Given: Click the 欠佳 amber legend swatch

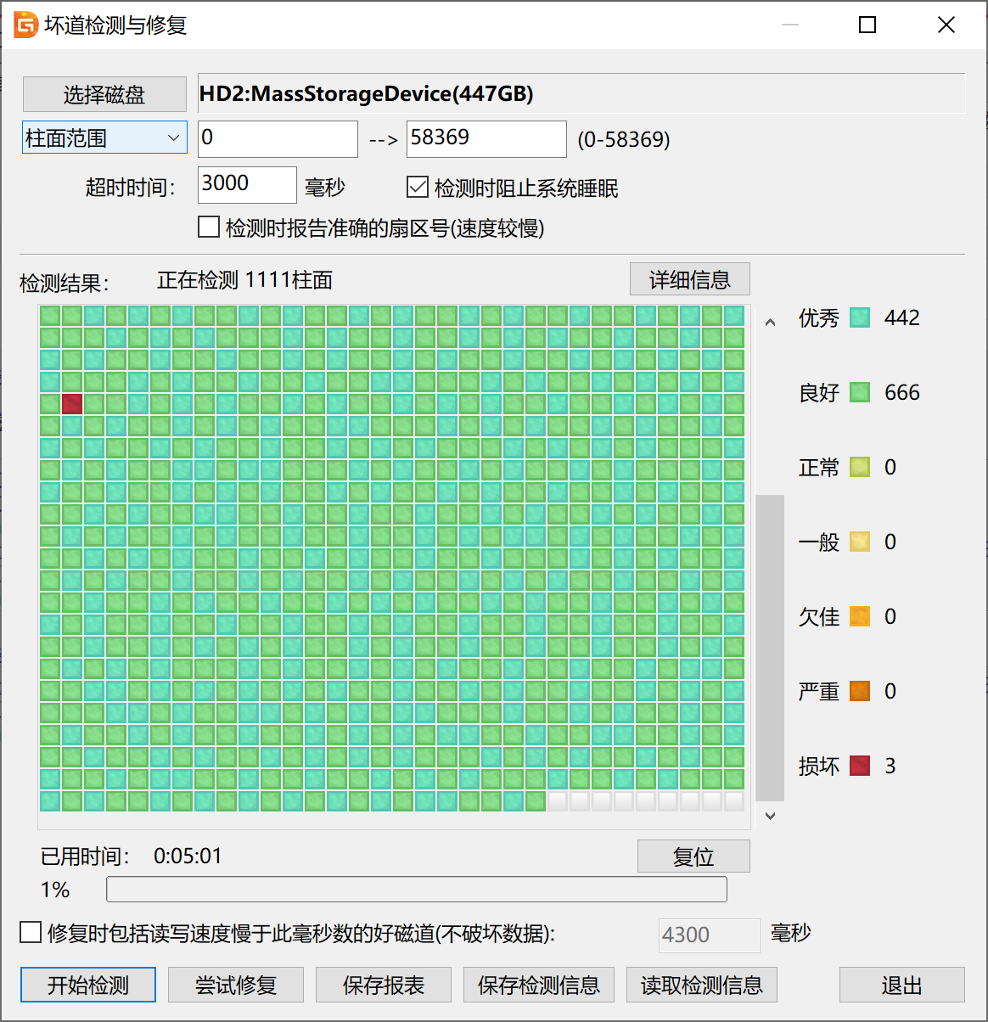Looking at the screenshot, I should click(860, 617).
